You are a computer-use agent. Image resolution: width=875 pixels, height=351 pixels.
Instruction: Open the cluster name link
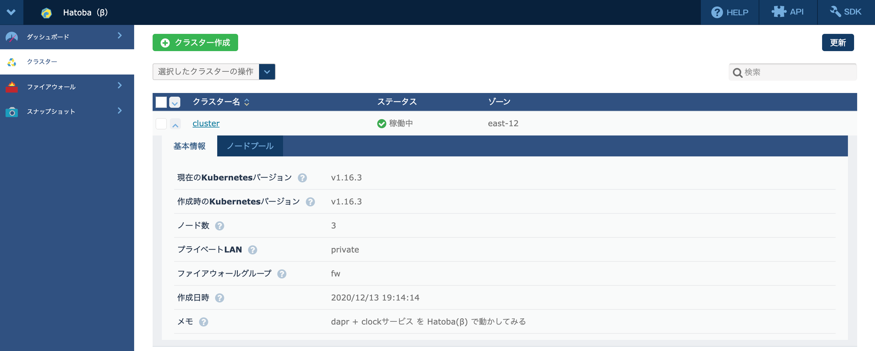[x=206, y=123]
